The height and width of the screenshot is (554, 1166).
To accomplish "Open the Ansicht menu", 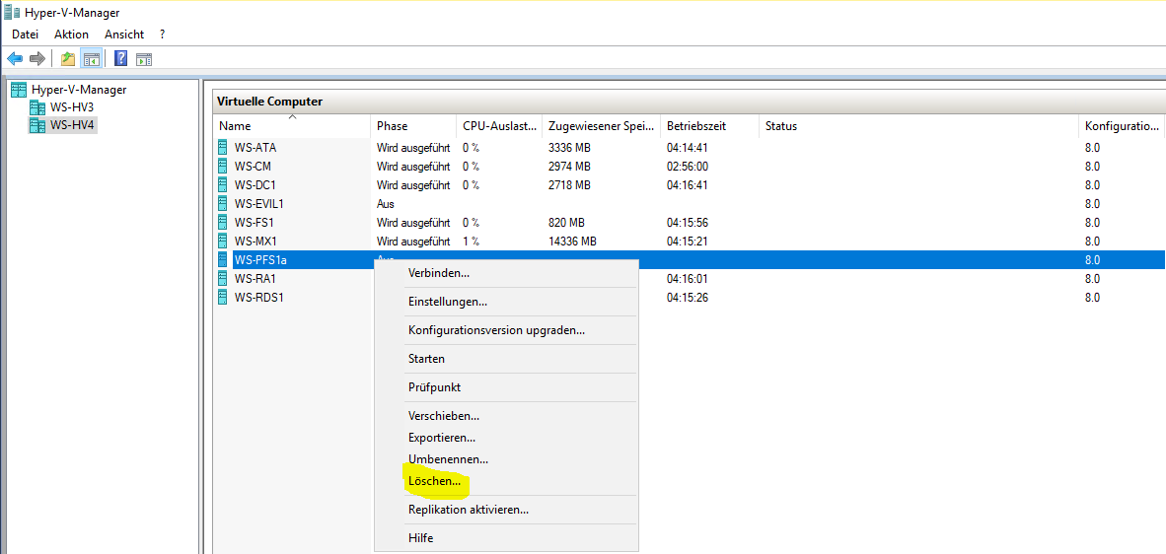I will click(124, 35).
